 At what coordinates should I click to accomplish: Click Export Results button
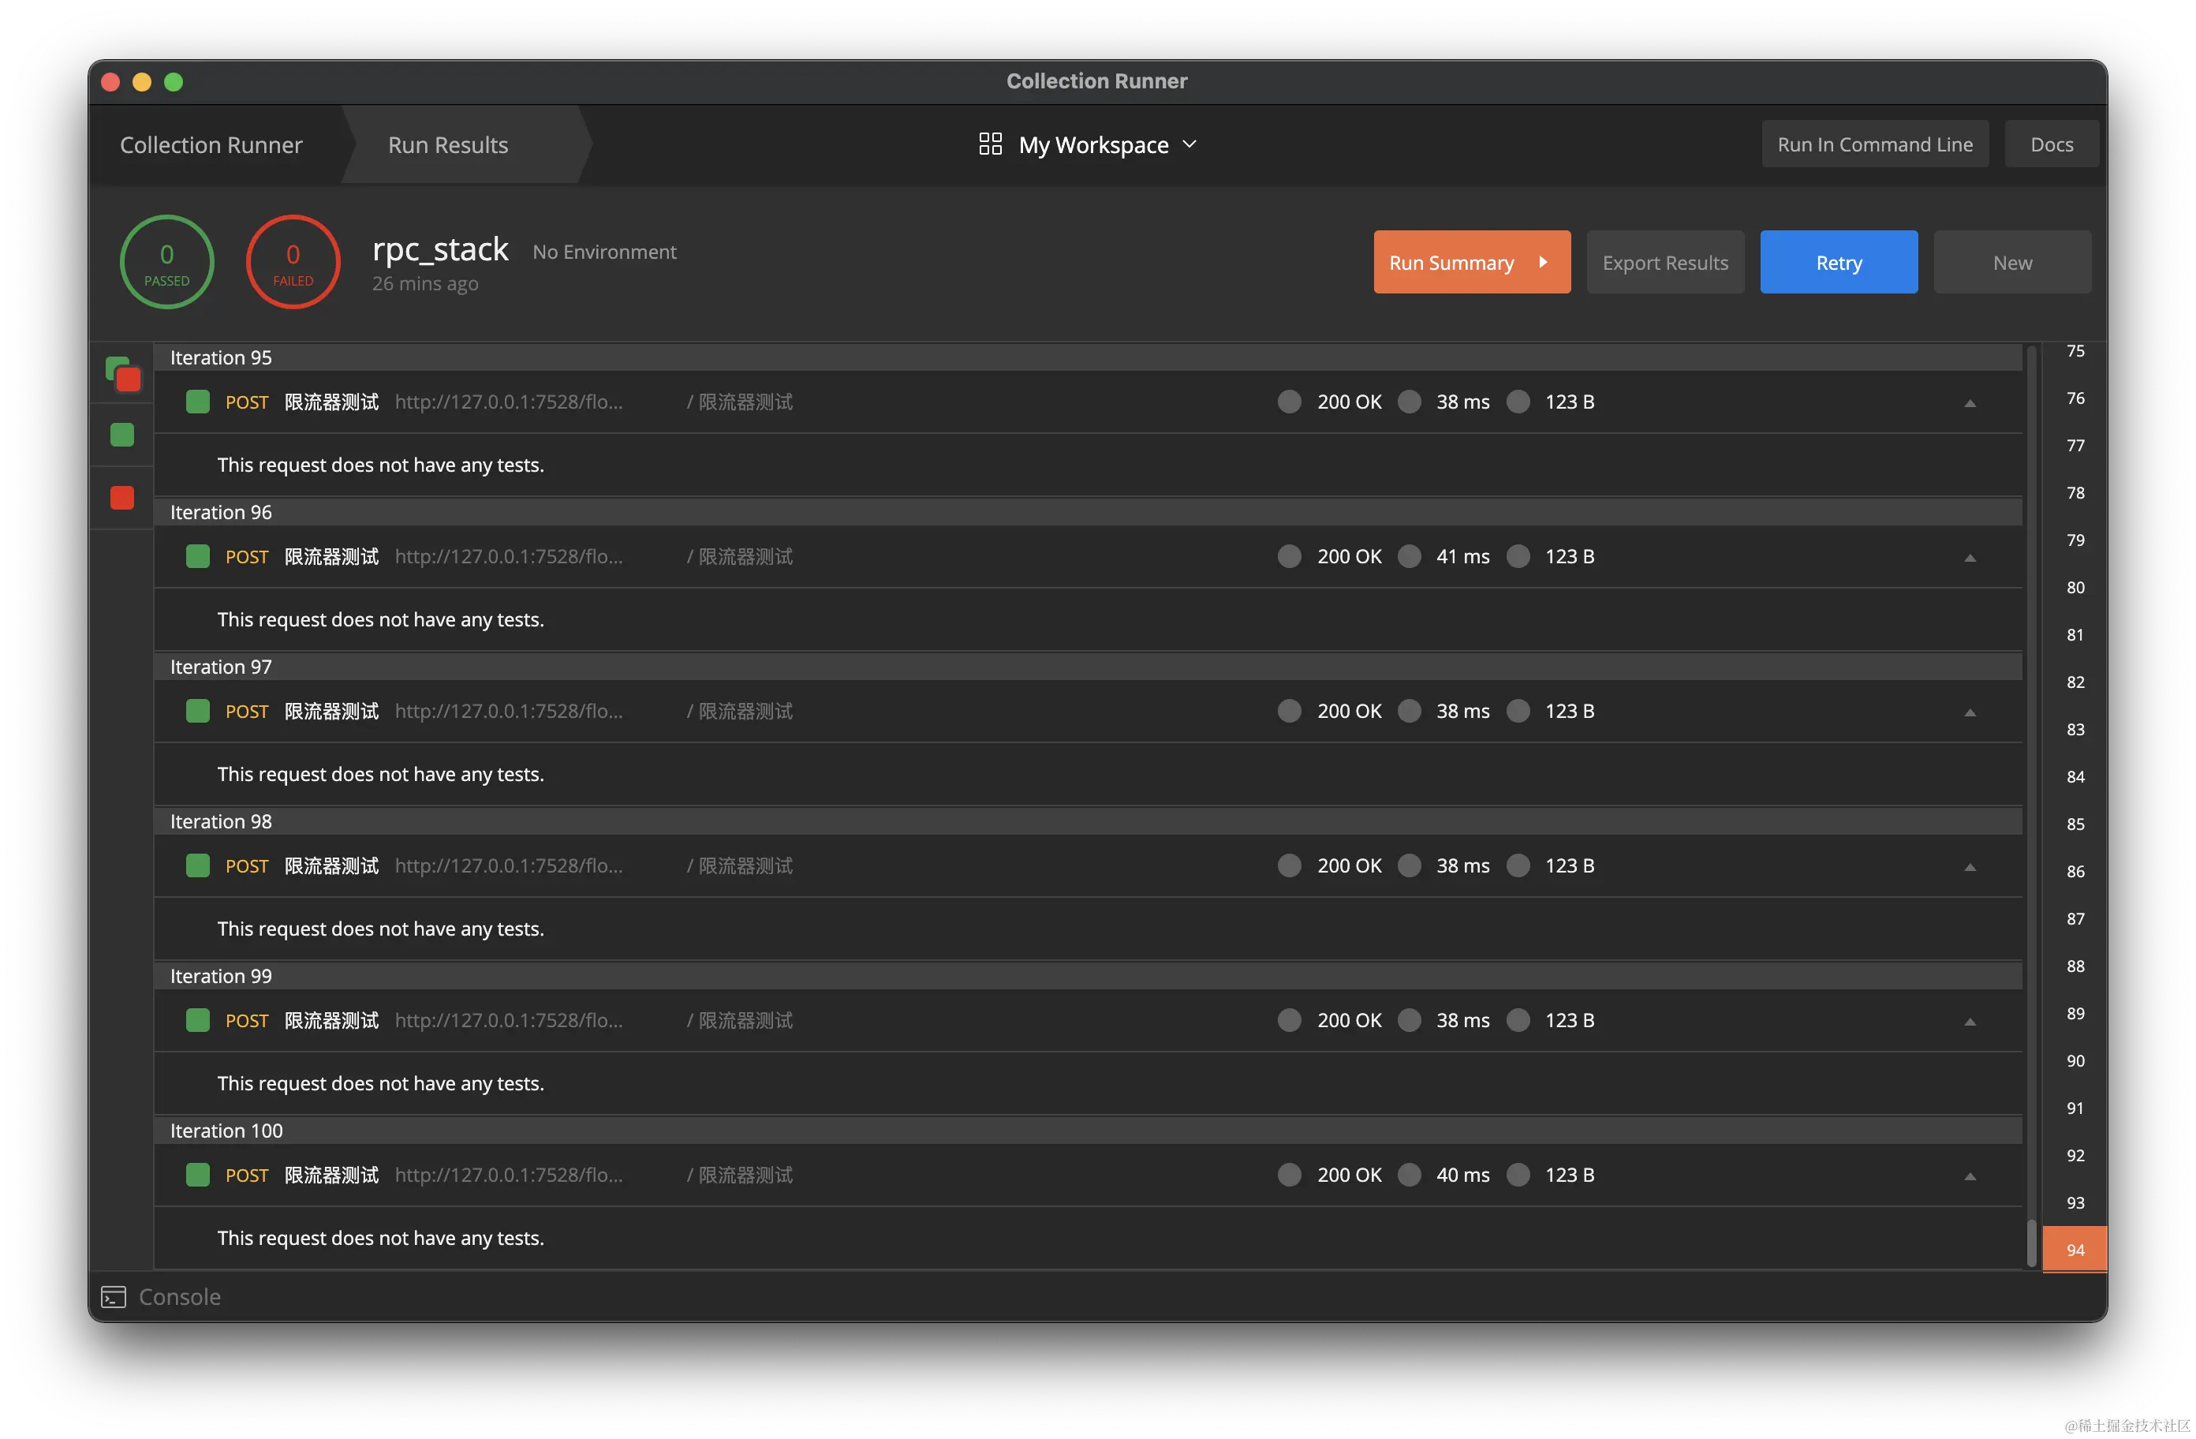tap(1664, 262)
